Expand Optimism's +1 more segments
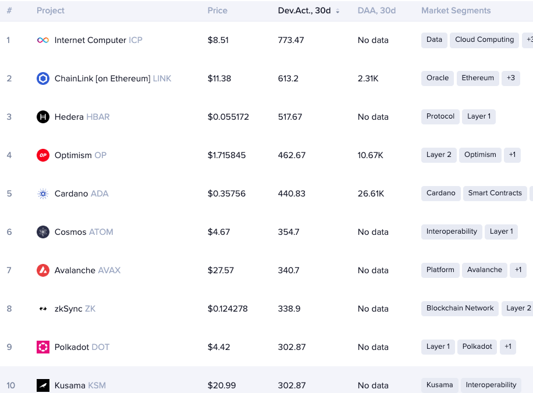The image size is (533, 393). pos(512,155)
